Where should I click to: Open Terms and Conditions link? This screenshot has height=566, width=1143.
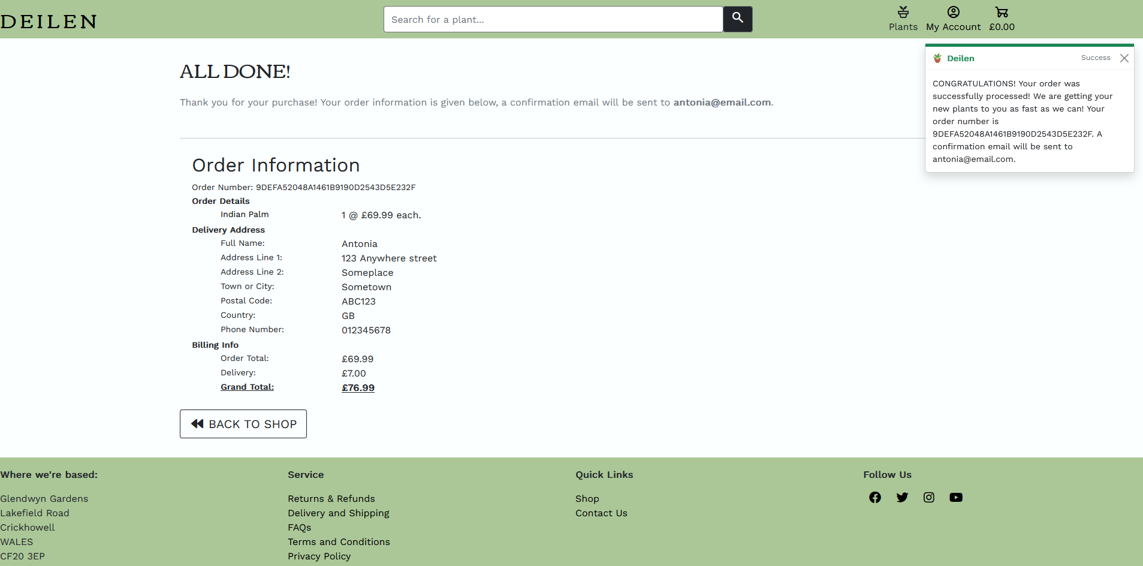tap(339, 542)
